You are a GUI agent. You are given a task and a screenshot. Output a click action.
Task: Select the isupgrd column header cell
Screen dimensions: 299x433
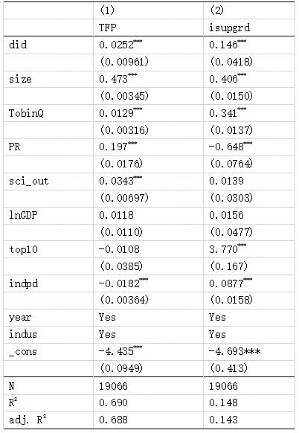click(249, 28)
